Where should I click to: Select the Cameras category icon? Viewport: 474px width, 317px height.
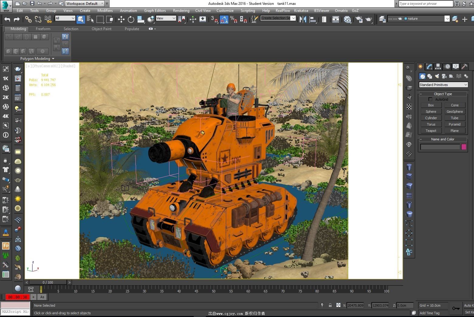[x=444, y=76]
